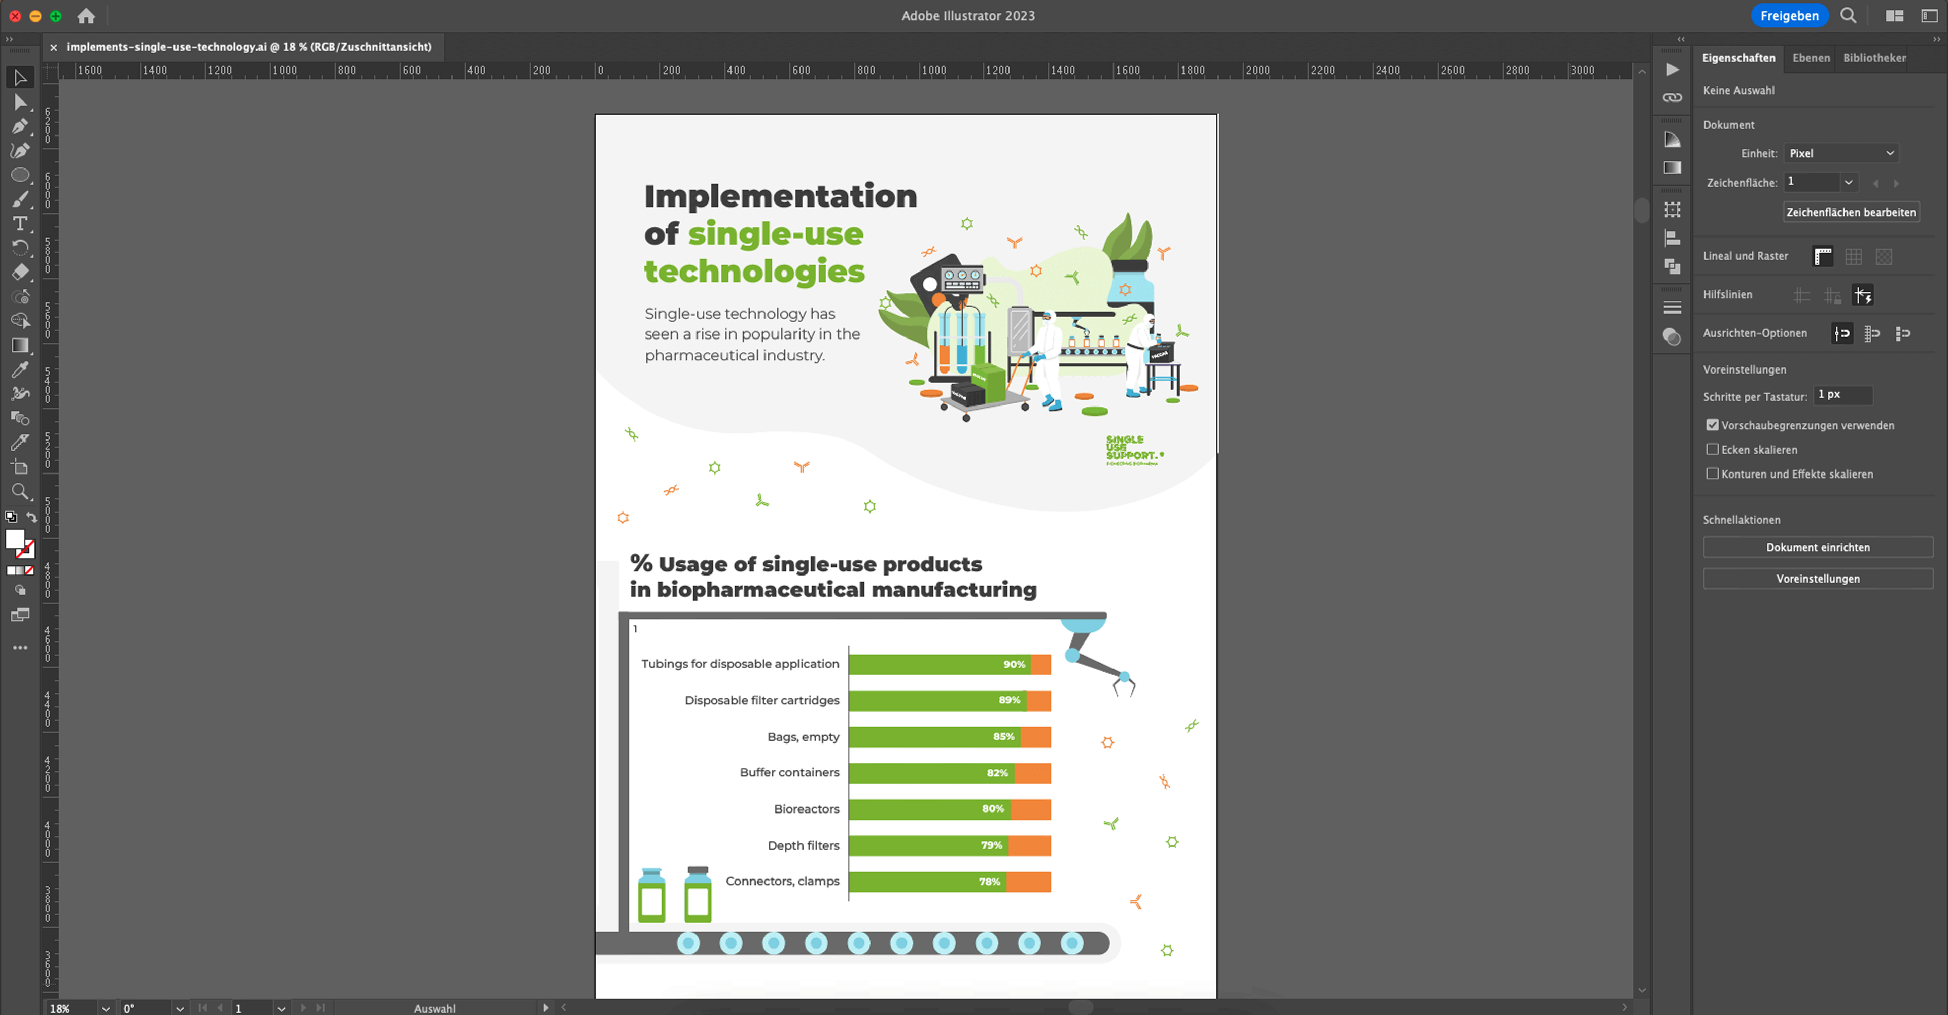Select the Gradient tool
The width and height of the screenshot is (1948, 1015).
(x=20, y=346)
